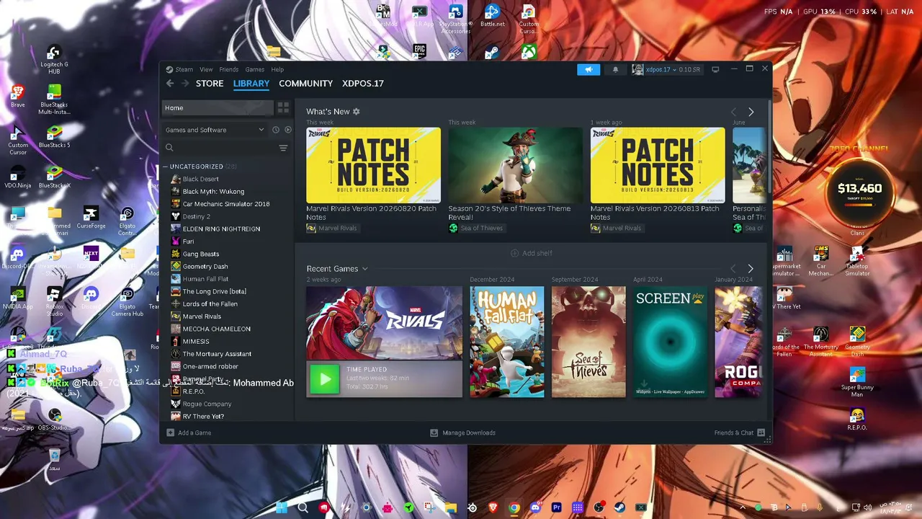Advance Recent Games shelf with right arrow
This screenshot has width=922, height=519.
(751, 269)
